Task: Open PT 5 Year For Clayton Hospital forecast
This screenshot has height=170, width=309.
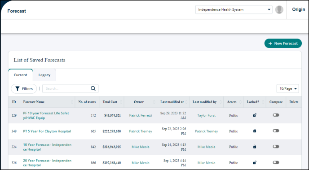Action: click(47, 131)
